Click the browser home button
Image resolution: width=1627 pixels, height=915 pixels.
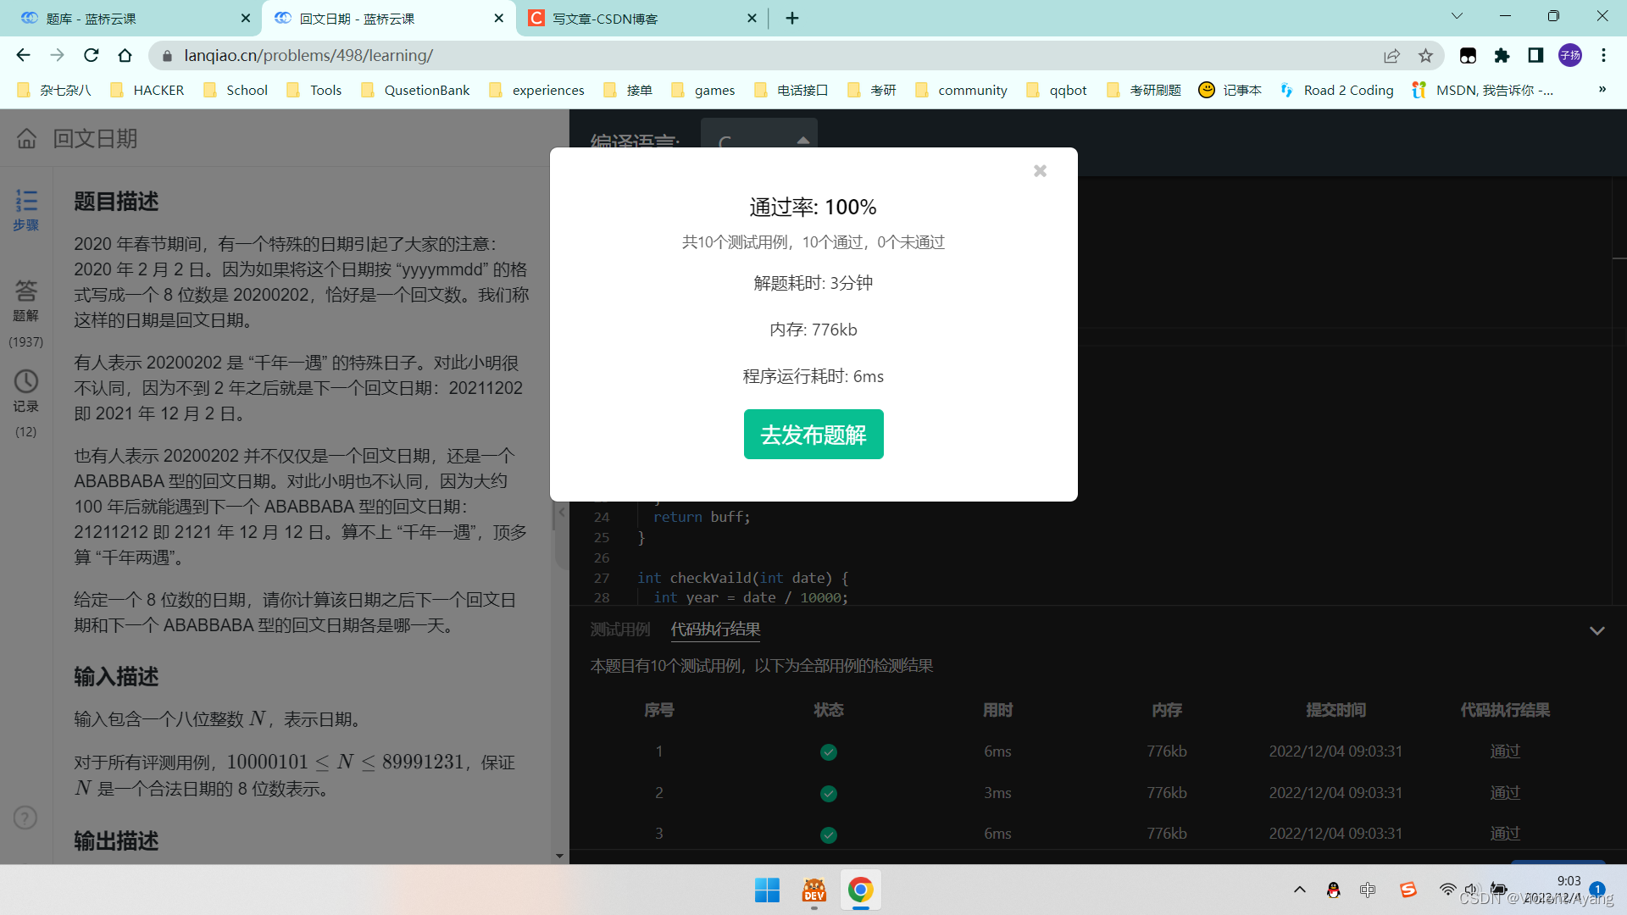point(125,55)
